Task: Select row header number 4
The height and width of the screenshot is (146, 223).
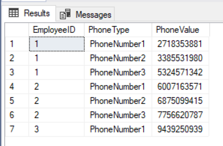Action: point(17,86)
